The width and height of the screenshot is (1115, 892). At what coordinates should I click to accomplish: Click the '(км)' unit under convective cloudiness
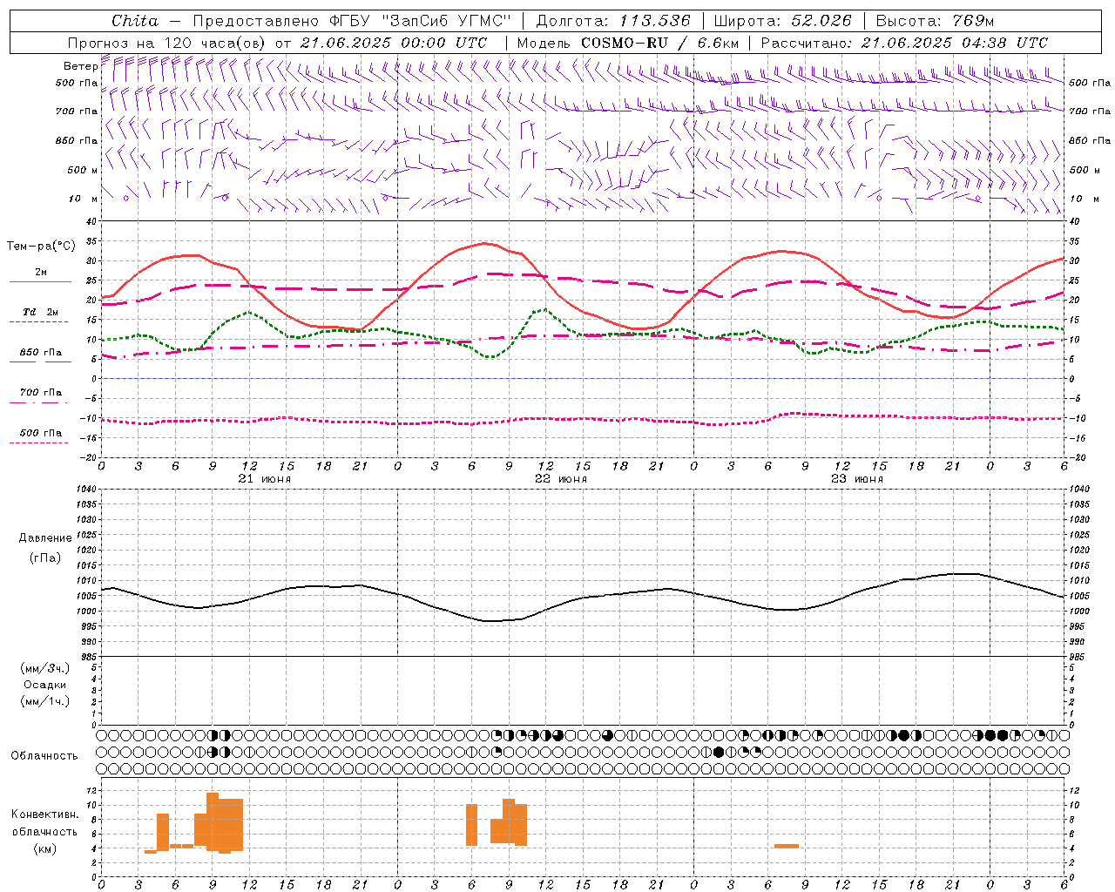(x=45, y=848)
